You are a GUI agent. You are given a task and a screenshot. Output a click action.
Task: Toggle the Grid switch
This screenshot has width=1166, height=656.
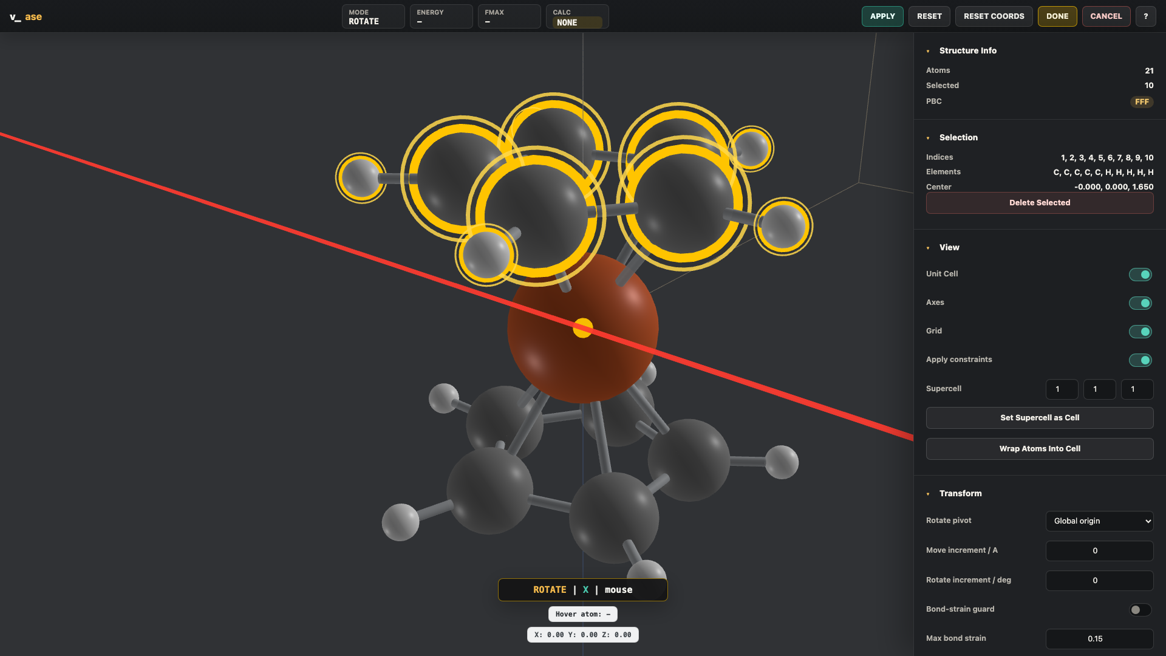[x=1140, y=332]
